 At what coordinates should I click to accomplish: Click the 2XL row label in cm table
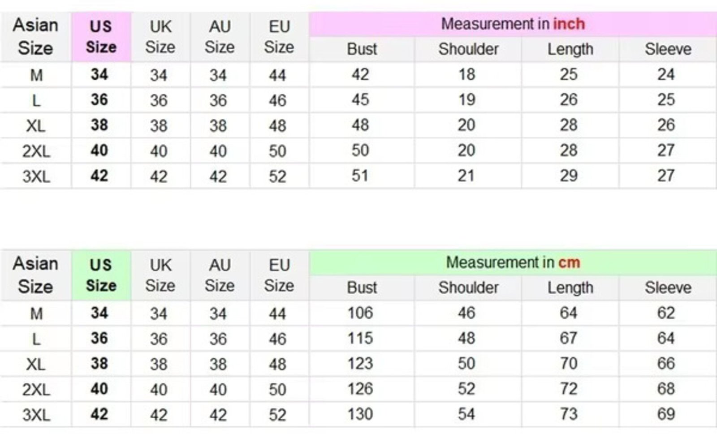pos(36,390)
